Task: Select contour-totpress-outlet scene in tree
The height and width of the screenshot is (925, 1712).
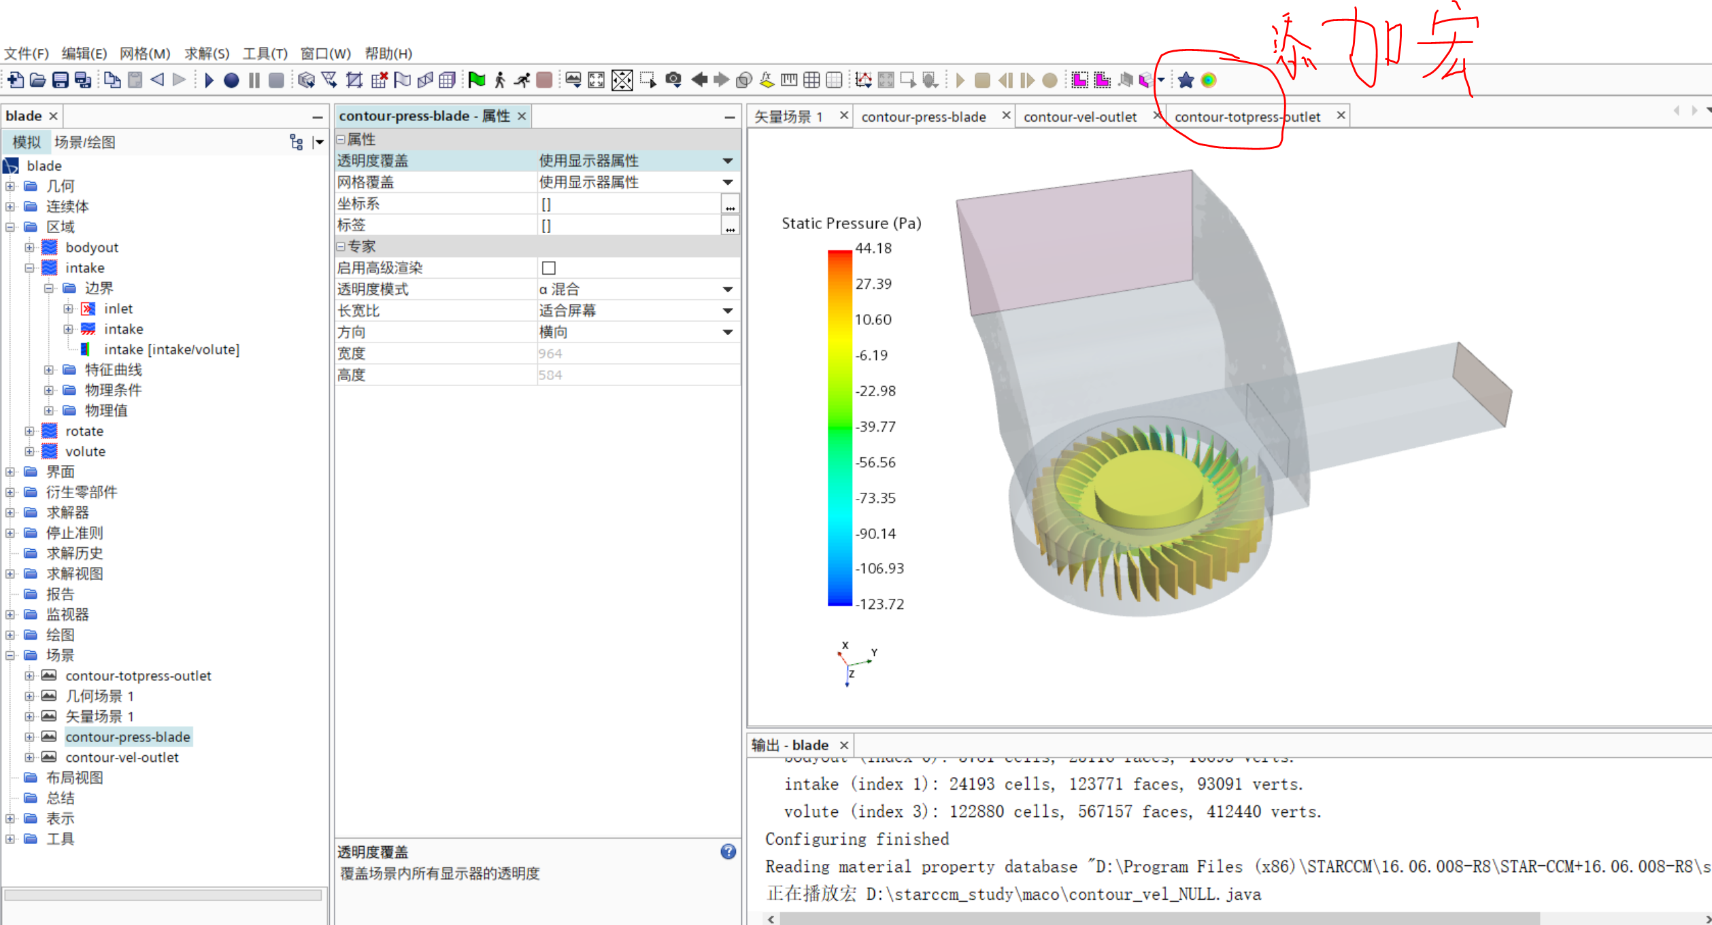Action: tap(138, 676)
